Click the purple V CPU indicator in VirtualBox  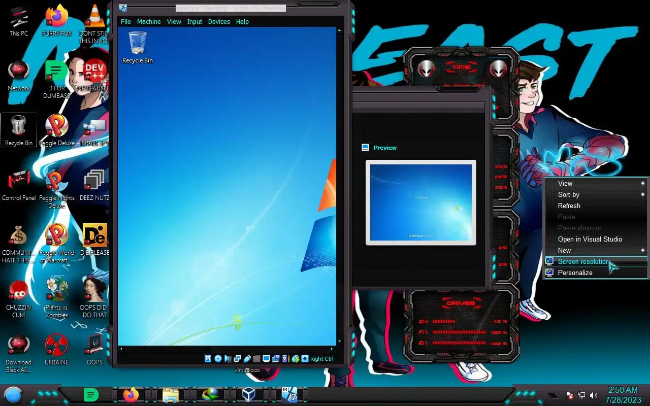point(285,359)
